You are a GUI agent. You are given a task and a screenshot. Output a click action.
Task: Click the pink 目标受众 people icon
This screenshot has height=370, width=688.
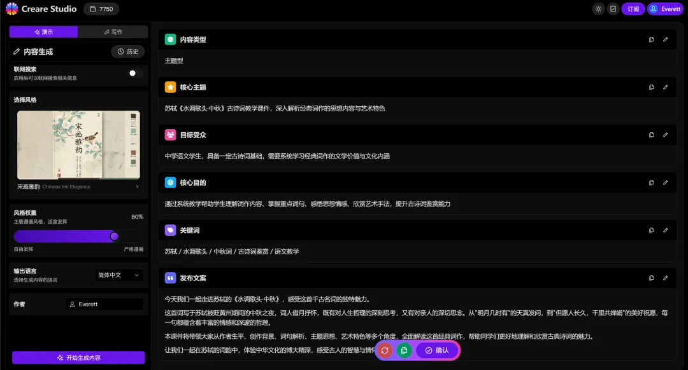coord(170,135)
